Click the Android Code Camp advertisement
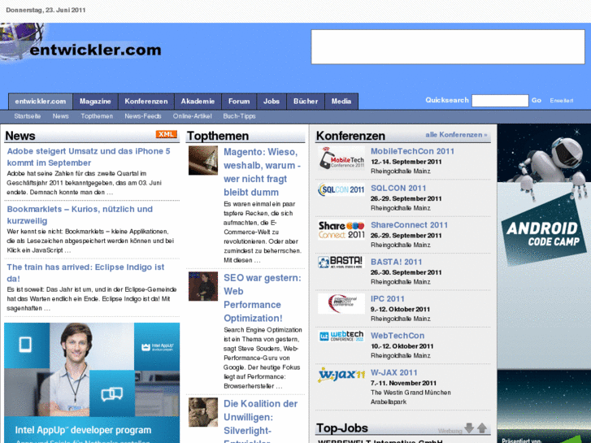This screenshot has height=443, width=591. click(x=544, y=284)
